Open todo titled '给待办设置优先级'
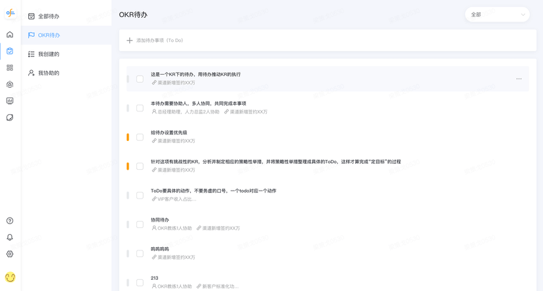The width and height of the screenshot is (543, 291). point(169,132)
